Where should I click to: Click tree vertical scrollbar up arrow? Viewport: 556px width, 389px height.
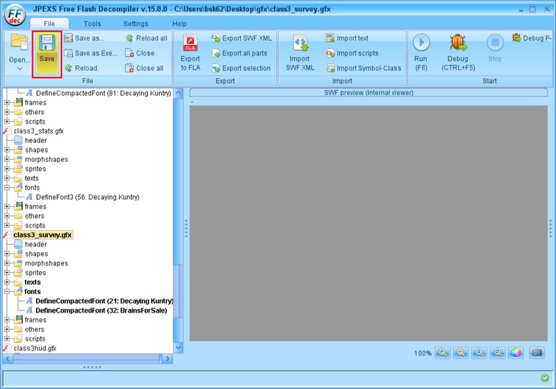point(179,93)
